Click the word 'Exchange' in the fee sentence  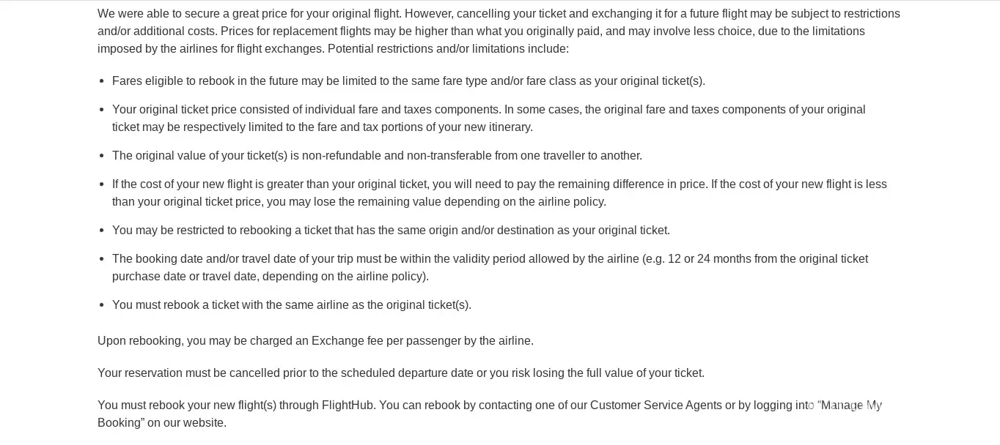[336, 341]
